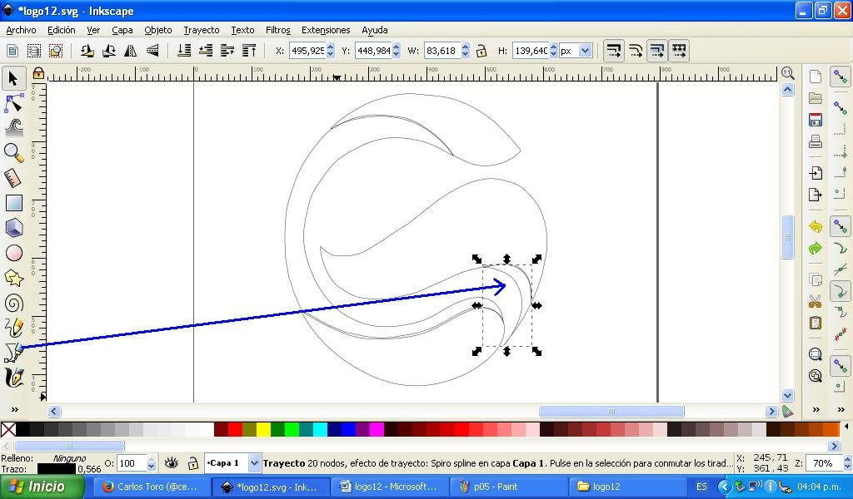Viewport: 853px width, 499px height.
Task: Open the Archivo menu
Action: point(21,31)
